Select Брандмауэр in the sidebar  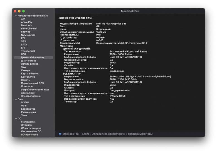coord(28,109)
